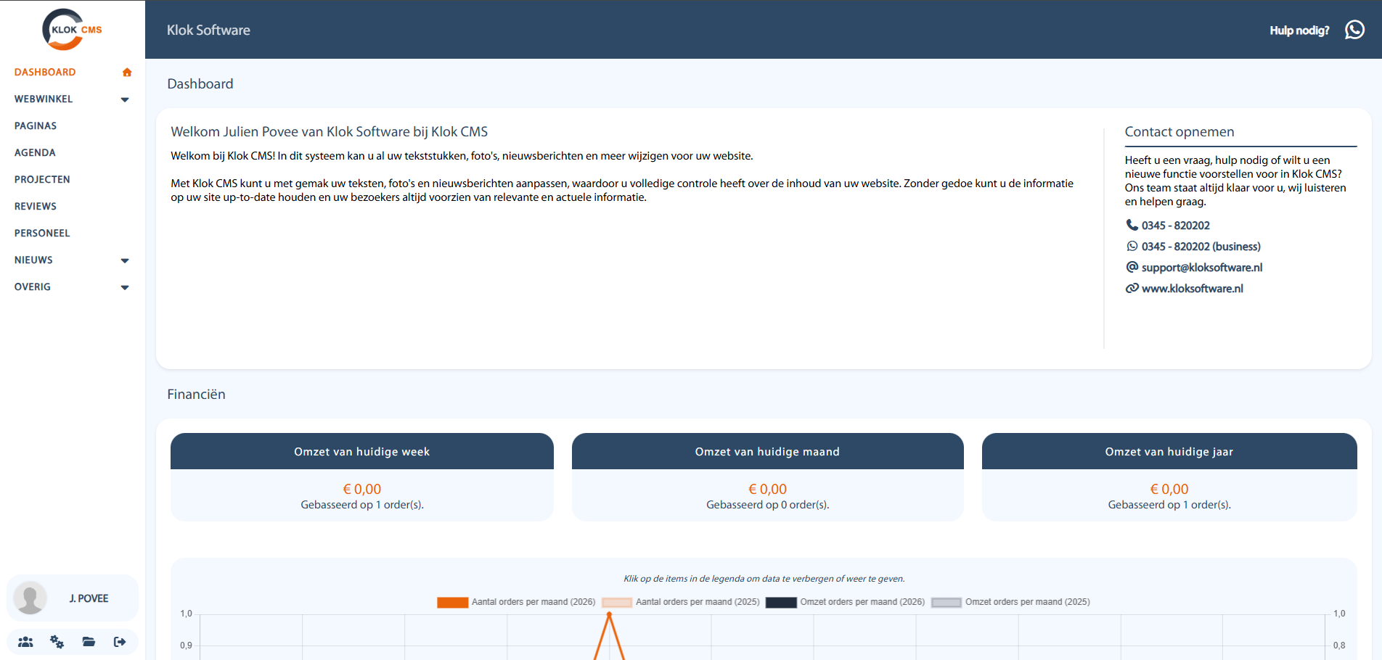
Task: Click the Gebasseerd op 0 order(s) text
Action: (x=768, y=505)
